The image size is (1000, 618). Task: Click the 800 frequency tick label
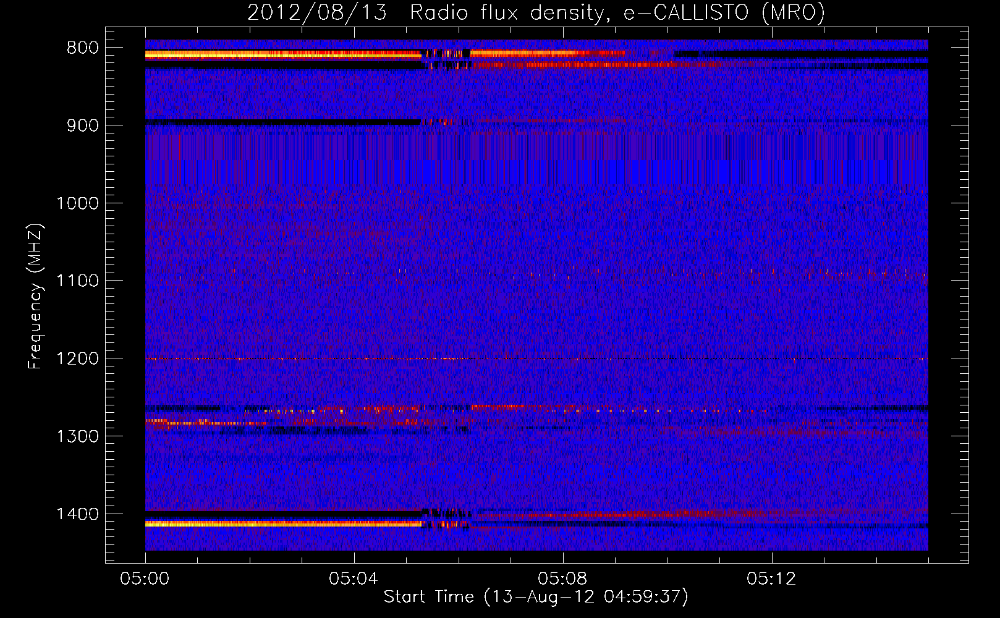(82, 48)
